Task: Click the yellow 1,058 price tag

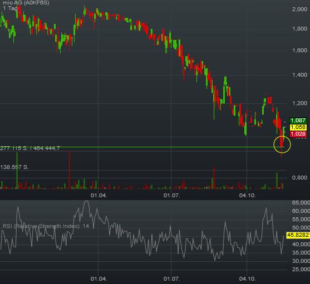Action: pos(298,127)
